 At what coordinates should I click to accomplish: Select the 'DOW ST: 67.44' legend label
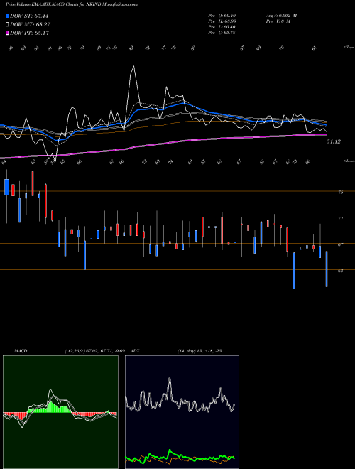(29, 16)
